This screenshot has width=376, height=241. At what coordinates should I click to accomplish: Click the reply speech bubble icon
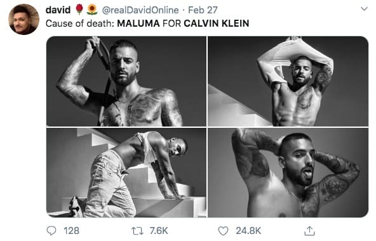(x=51, y=231)
